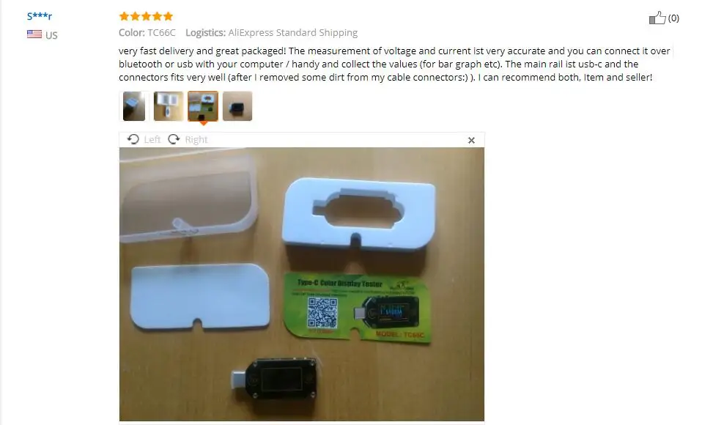Screen dimensions: 702x425
Task: Open the second review photo thumbnail
Action: coord(169,106)
